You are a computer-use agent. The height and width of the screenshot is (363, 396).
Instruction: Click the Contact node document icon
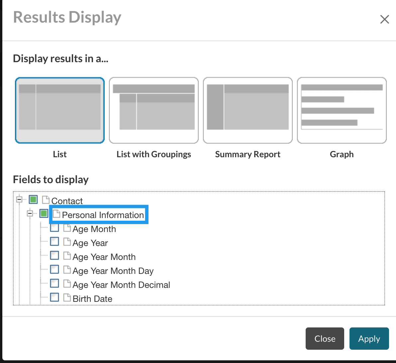(x=46, y=200)
